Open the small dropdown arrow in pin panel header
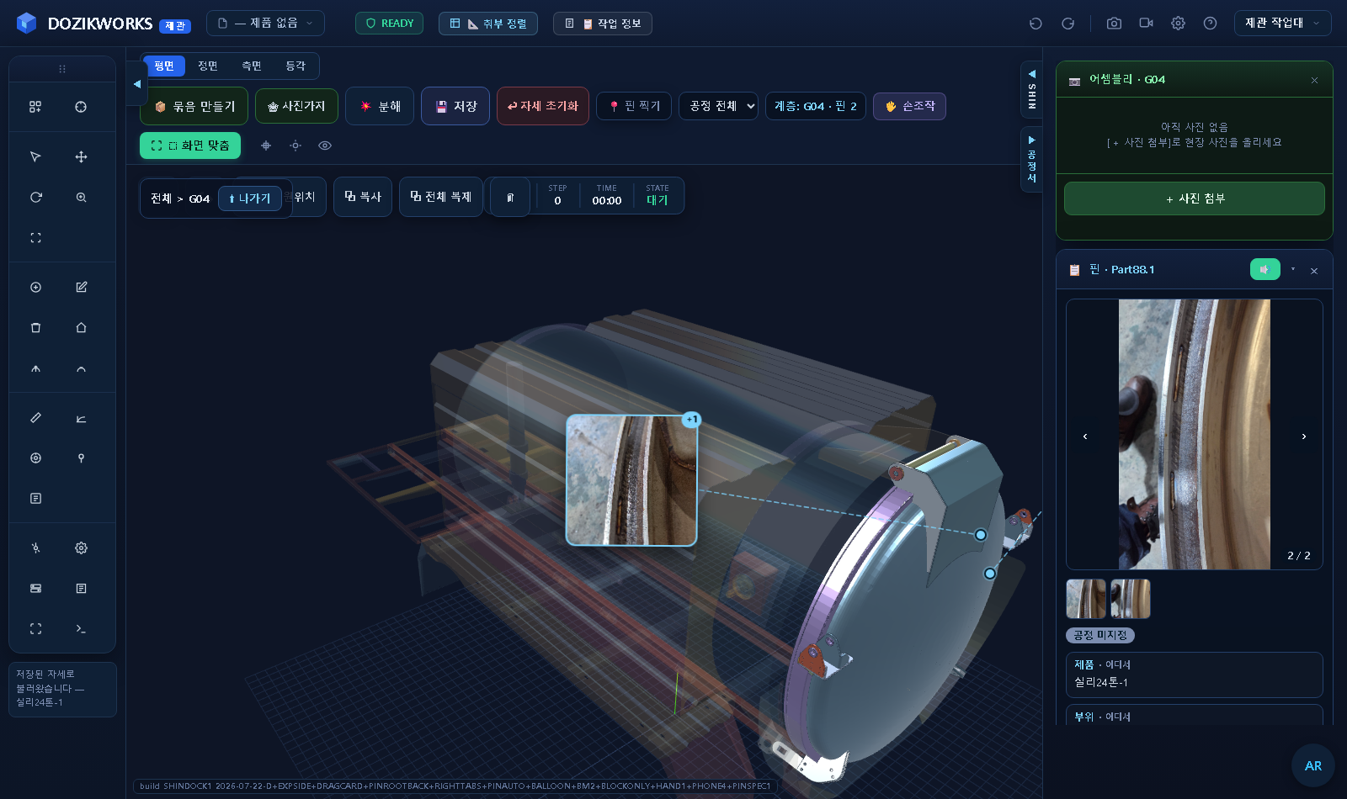The image size is (1347, 799). click(1293, 269)
